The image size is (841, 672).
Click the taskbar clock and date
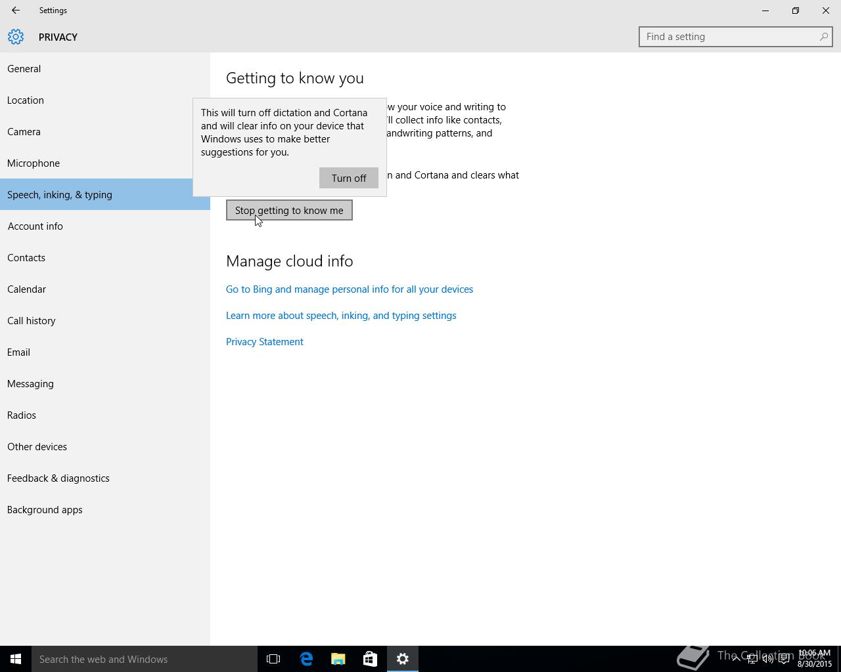[x=815, y=659]
